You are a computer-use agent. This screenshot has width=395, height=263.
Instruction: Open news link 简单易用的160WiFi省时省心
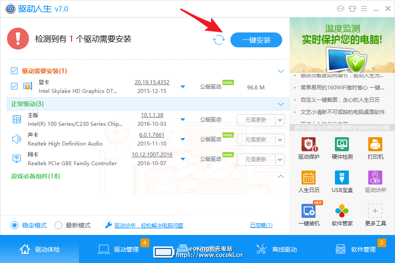(342, 88)
